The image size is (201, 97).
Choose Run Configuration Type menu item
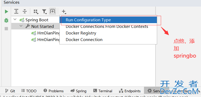click(x=108, y=20)
